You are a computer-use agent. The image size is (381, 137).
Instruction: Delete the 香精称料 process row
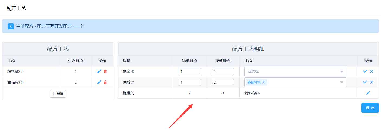pyautogui.click(x=105, y=82)
